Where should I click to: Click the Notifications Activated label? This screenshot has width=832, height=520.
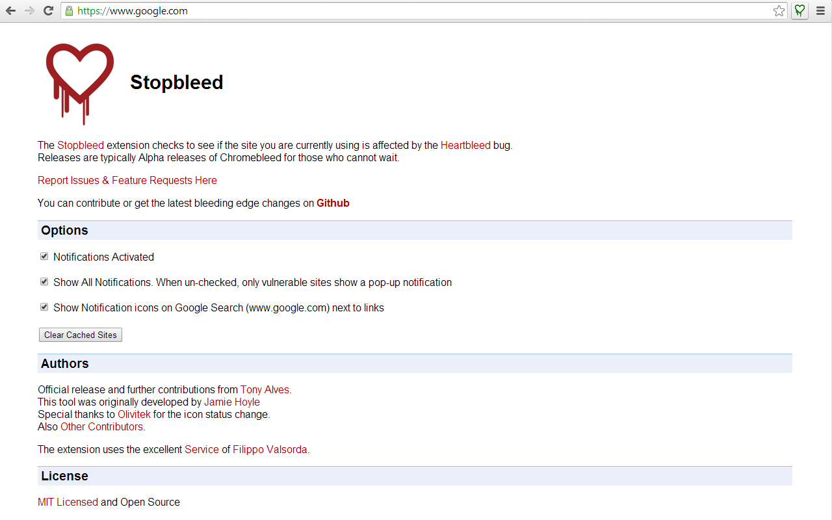tap(103, 257)
